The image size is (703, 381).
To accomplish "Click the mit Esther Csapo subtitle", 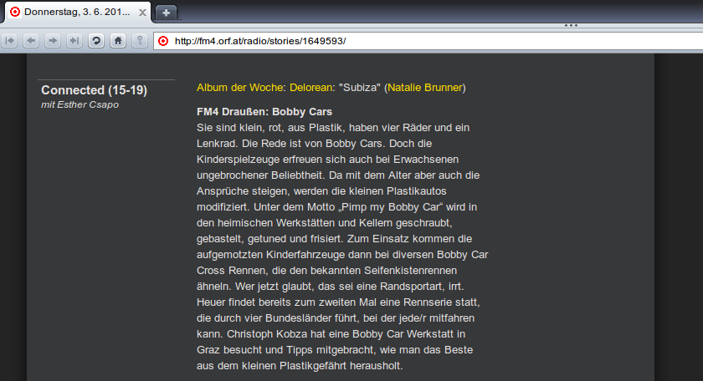I will 81,104.
